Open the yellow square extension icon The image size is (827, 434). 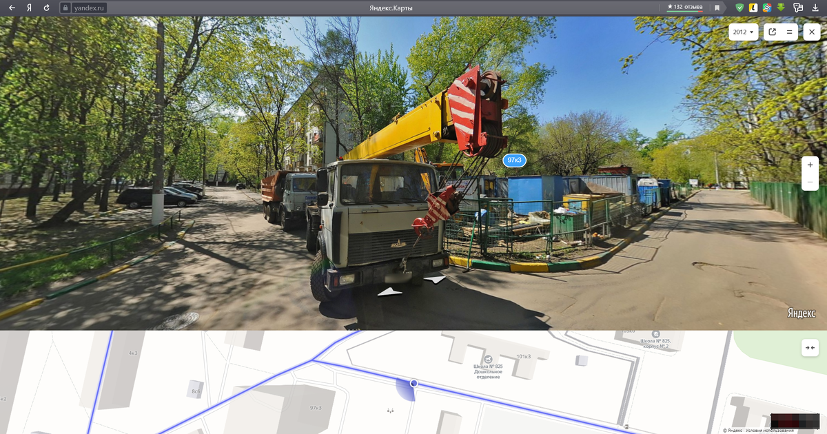click(754, 8)
